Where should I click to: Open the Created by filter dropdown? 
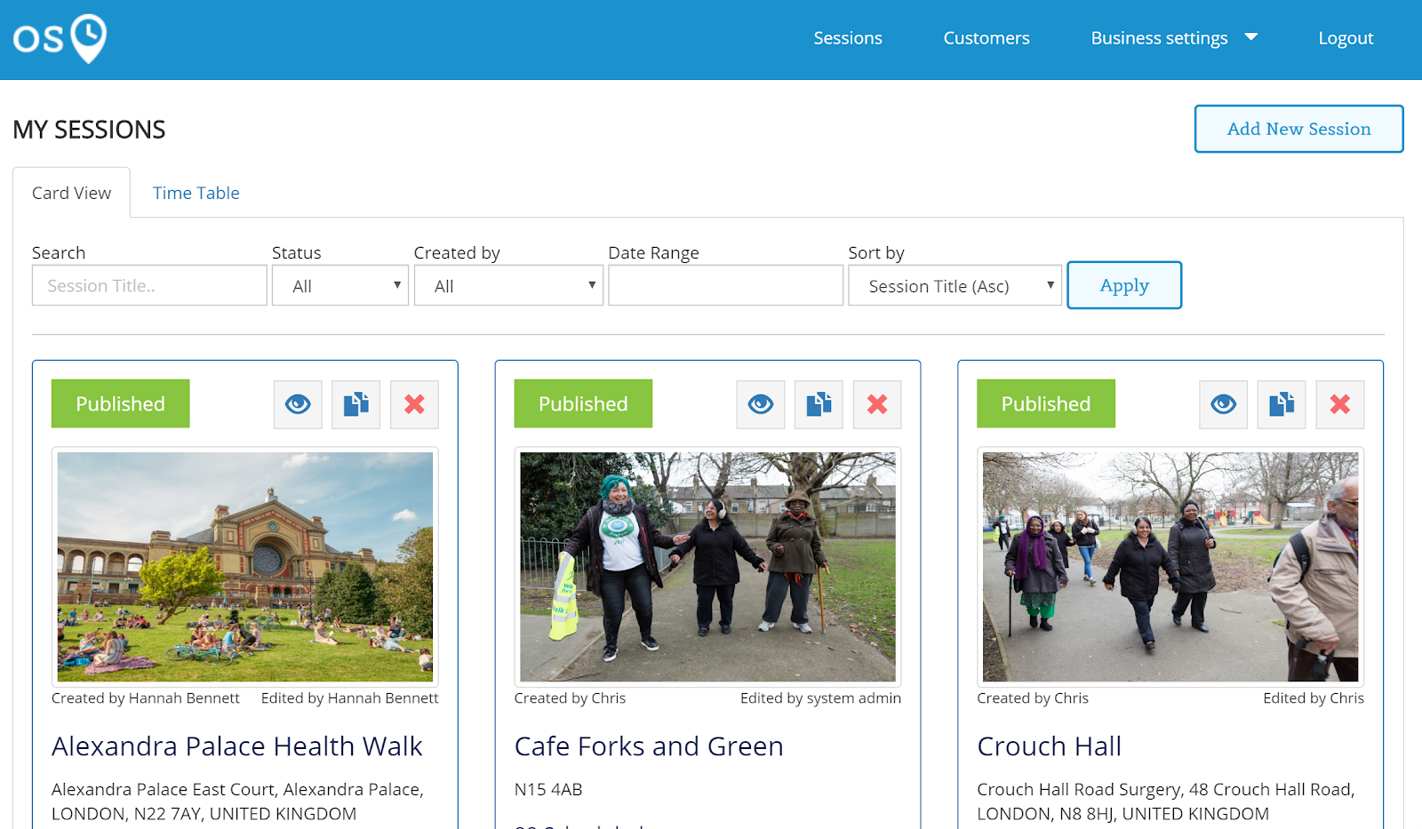pyautogui.click(x=508, y=285)
